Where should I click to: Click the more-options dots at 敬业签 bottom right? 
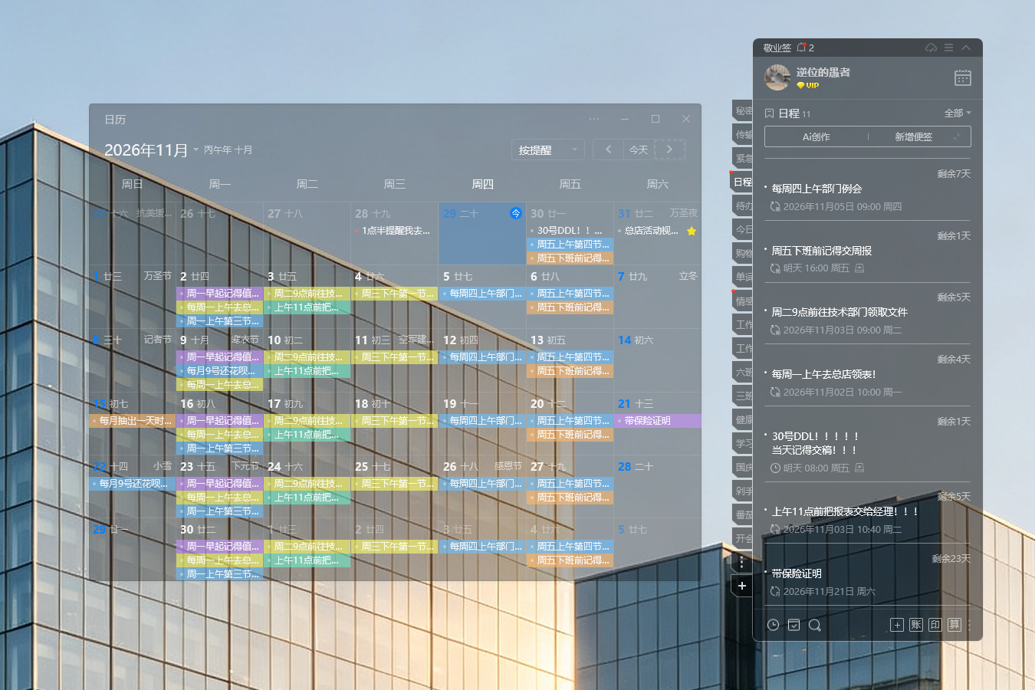pos(970,625)
